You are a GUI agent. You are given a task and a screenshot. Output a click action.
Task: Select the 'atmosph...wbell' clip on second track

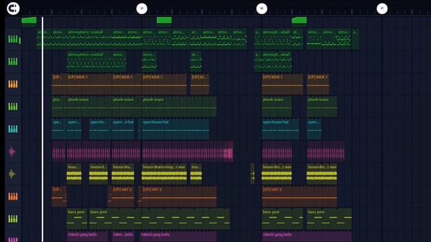coord(277,61)
